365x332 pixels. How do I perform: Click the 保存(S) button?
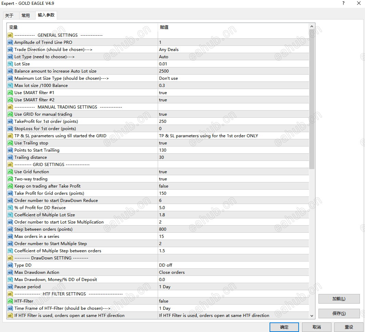coord(339,314)
